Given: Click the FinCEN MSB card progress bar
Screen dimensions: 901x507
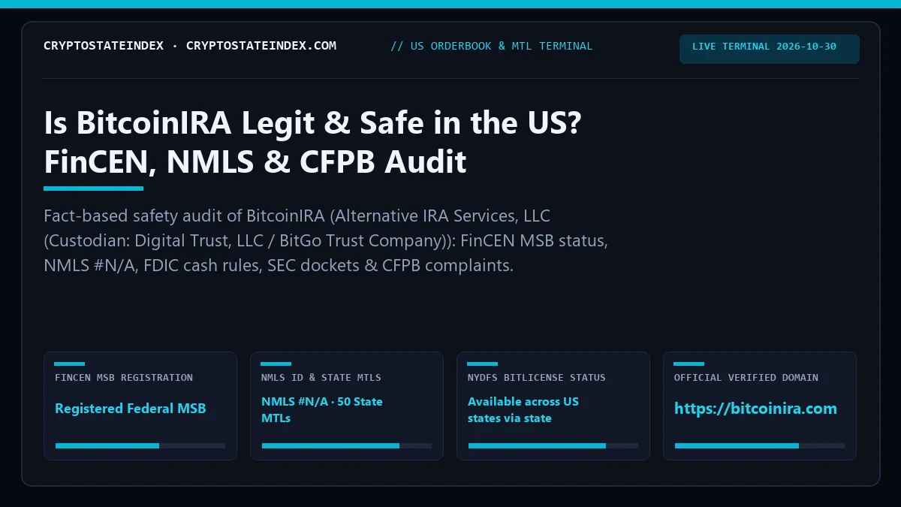Looking at the screenshot, I should [x=140, y=445].
